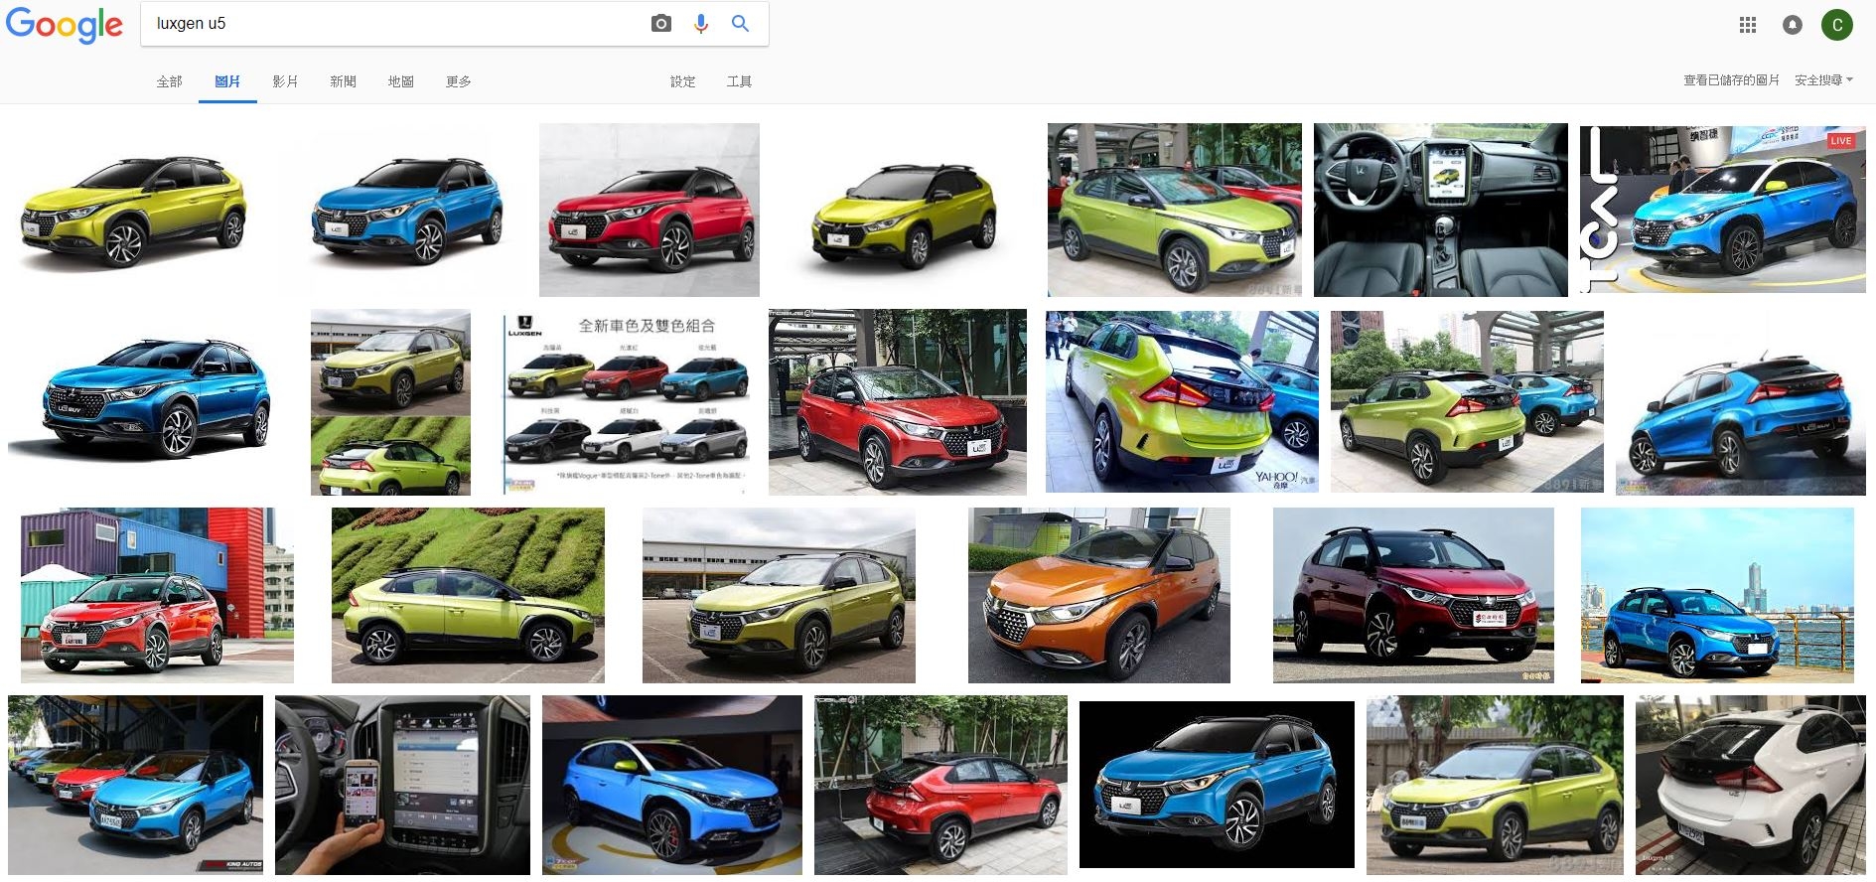Open the 地圖 maps tab
The height and width of the screenshot is (882, 1876).
(400, 81)
